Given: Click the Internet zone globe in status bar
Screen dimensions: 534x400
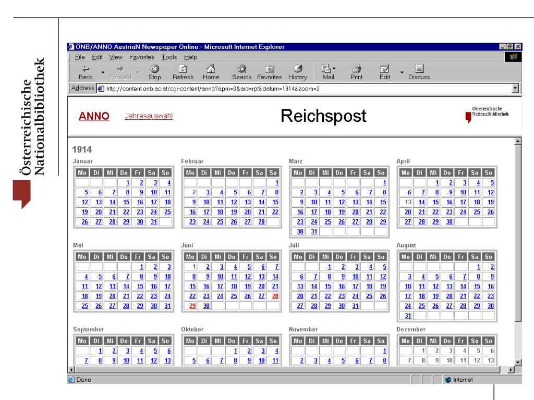Looking at the screenshot, I should pos(448,380).
